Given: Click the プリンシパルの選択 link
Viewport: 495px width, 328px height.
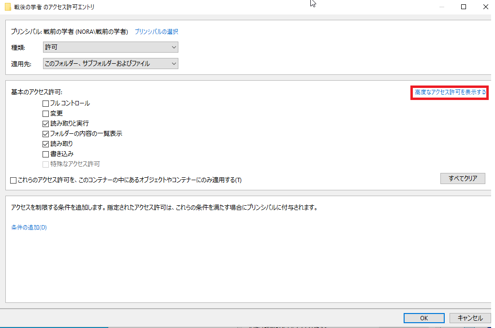Looking at the screenshot, I should click(157, 31).
